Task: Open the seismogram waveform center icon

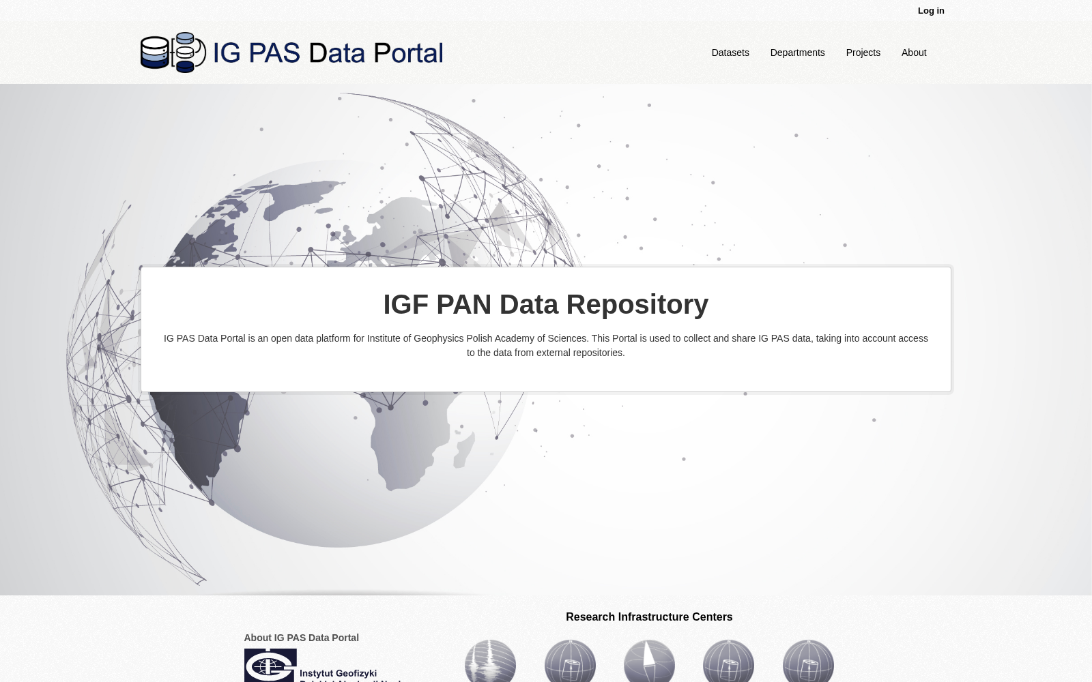Action: (x=490, y=661)
